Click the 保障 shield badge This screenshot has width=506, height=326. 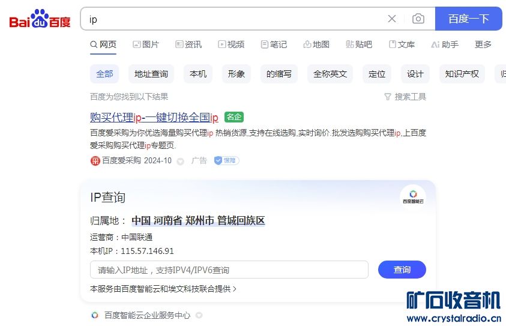pos(226,160)
